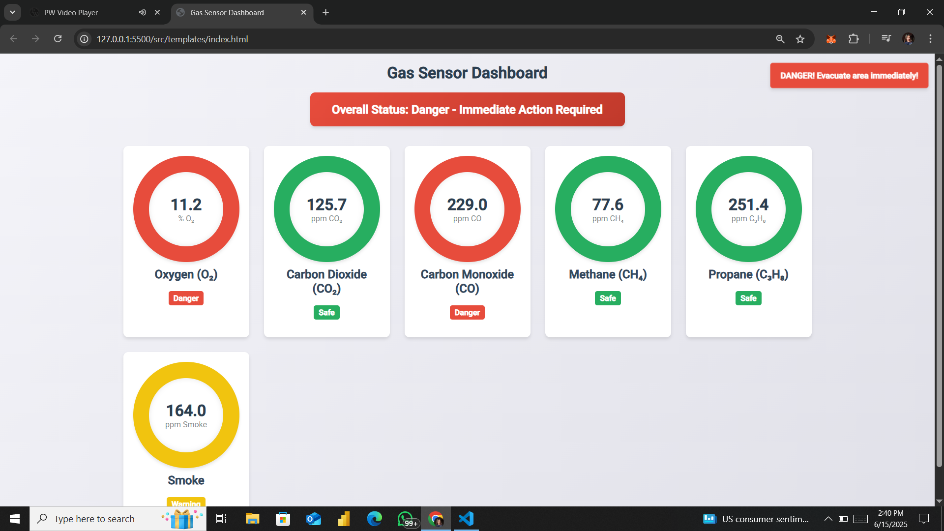Open the browser zoom magnifier icon

780,39
